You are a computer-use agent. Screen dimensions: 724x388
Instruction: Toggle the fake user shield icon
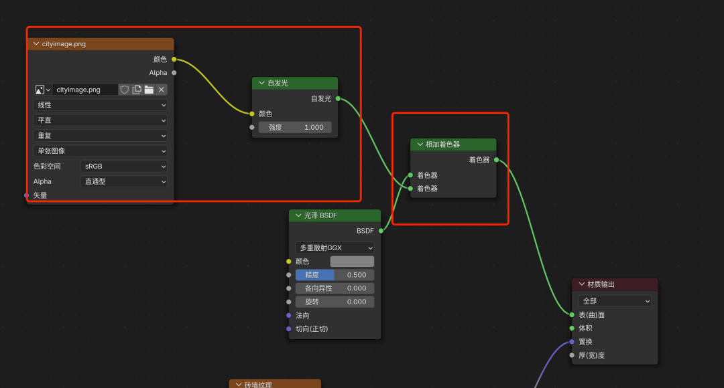tap(125, 90)
